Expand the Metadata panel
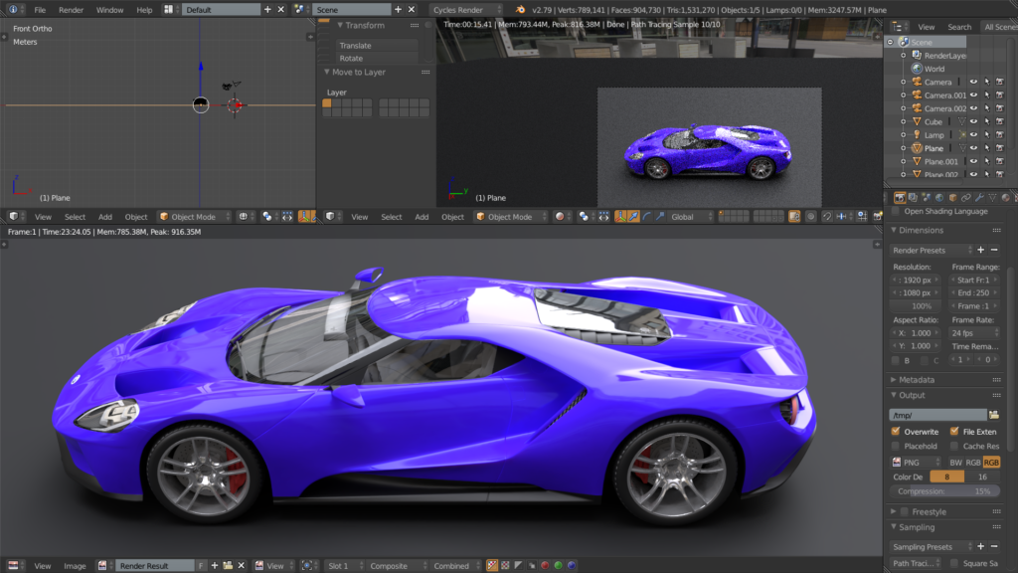This screenshot has height=573, width=1018. click(x=916, y=380)
